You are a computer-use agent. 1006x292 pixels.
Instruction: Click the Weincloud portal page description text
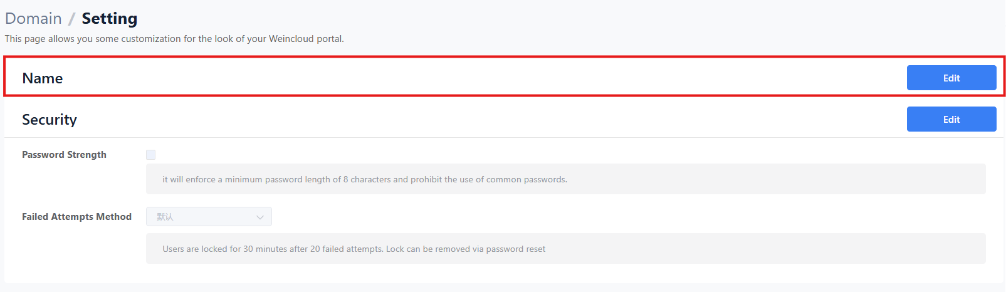click(x=174, y=39)
